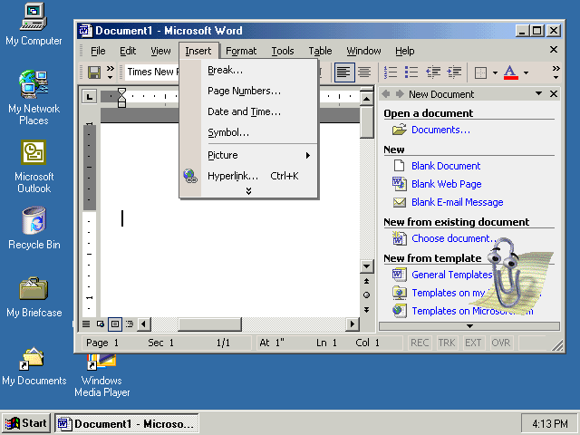Create a Blank Web Page
Screen dimensions: 580x435
click(447, 184)
